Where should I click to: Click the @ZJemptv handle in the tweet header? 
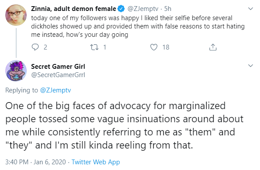click(x=143, y=9)
